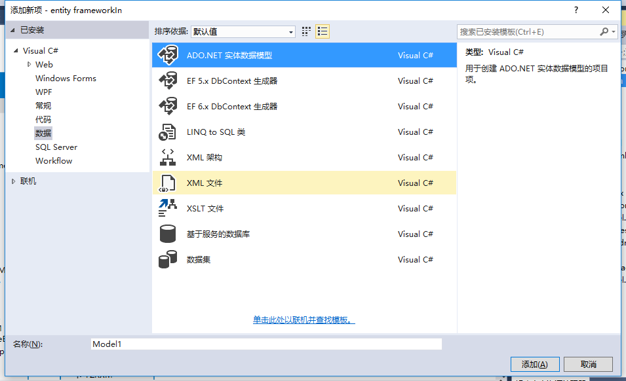Select Workflow category
This screenshot has width=626, height=381.
click(x=54, y=160)
